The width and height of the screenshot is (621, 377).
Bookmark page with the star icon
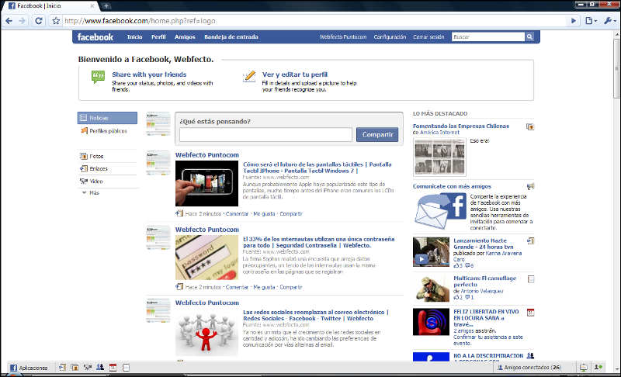click(56, 21)
